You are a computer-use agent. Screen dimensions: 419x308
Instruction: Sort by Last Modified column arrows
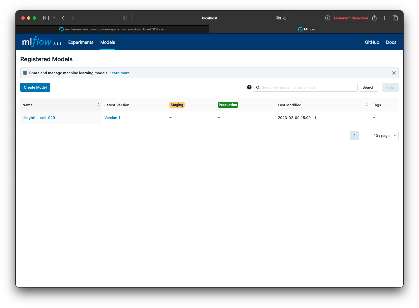tap(367, 105)
